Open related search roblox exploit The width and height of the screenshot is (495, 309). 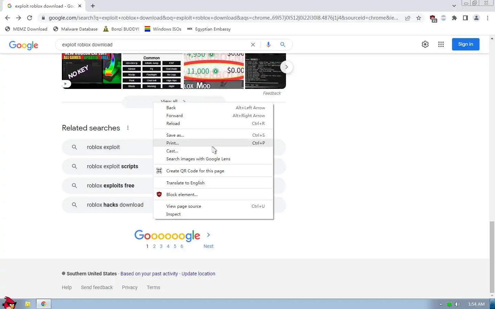pyautogui.click(x=108, y=147)
